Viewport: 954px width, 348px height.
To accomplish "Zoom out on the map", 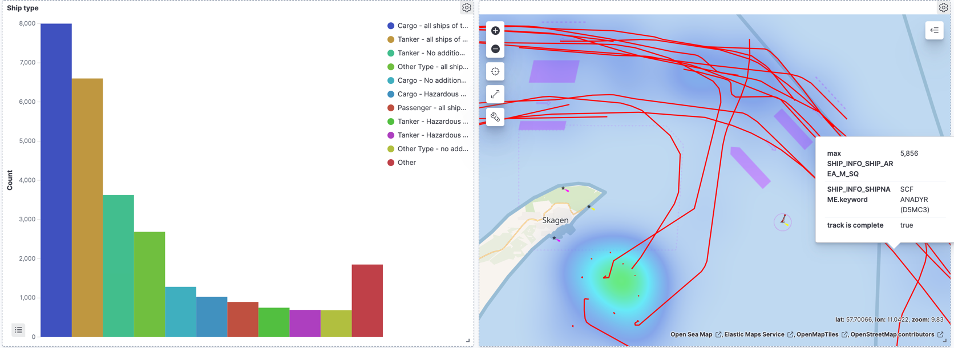I will pos(495,49).
